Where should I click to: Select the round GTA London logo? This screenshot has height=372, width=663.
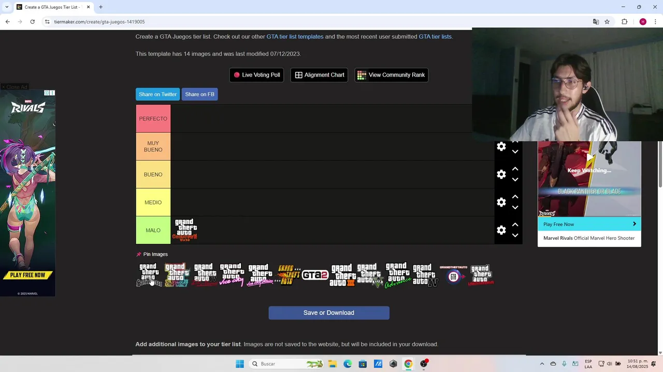point(453,275)
